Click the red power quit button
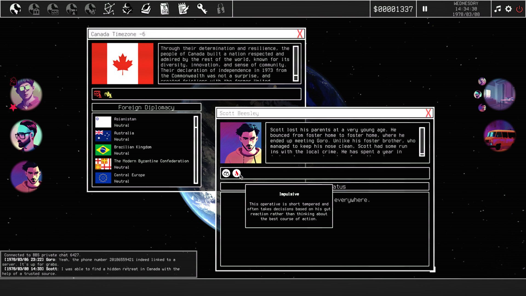The width and height of the screenshot is (526, 296). (x=519, y=9)
